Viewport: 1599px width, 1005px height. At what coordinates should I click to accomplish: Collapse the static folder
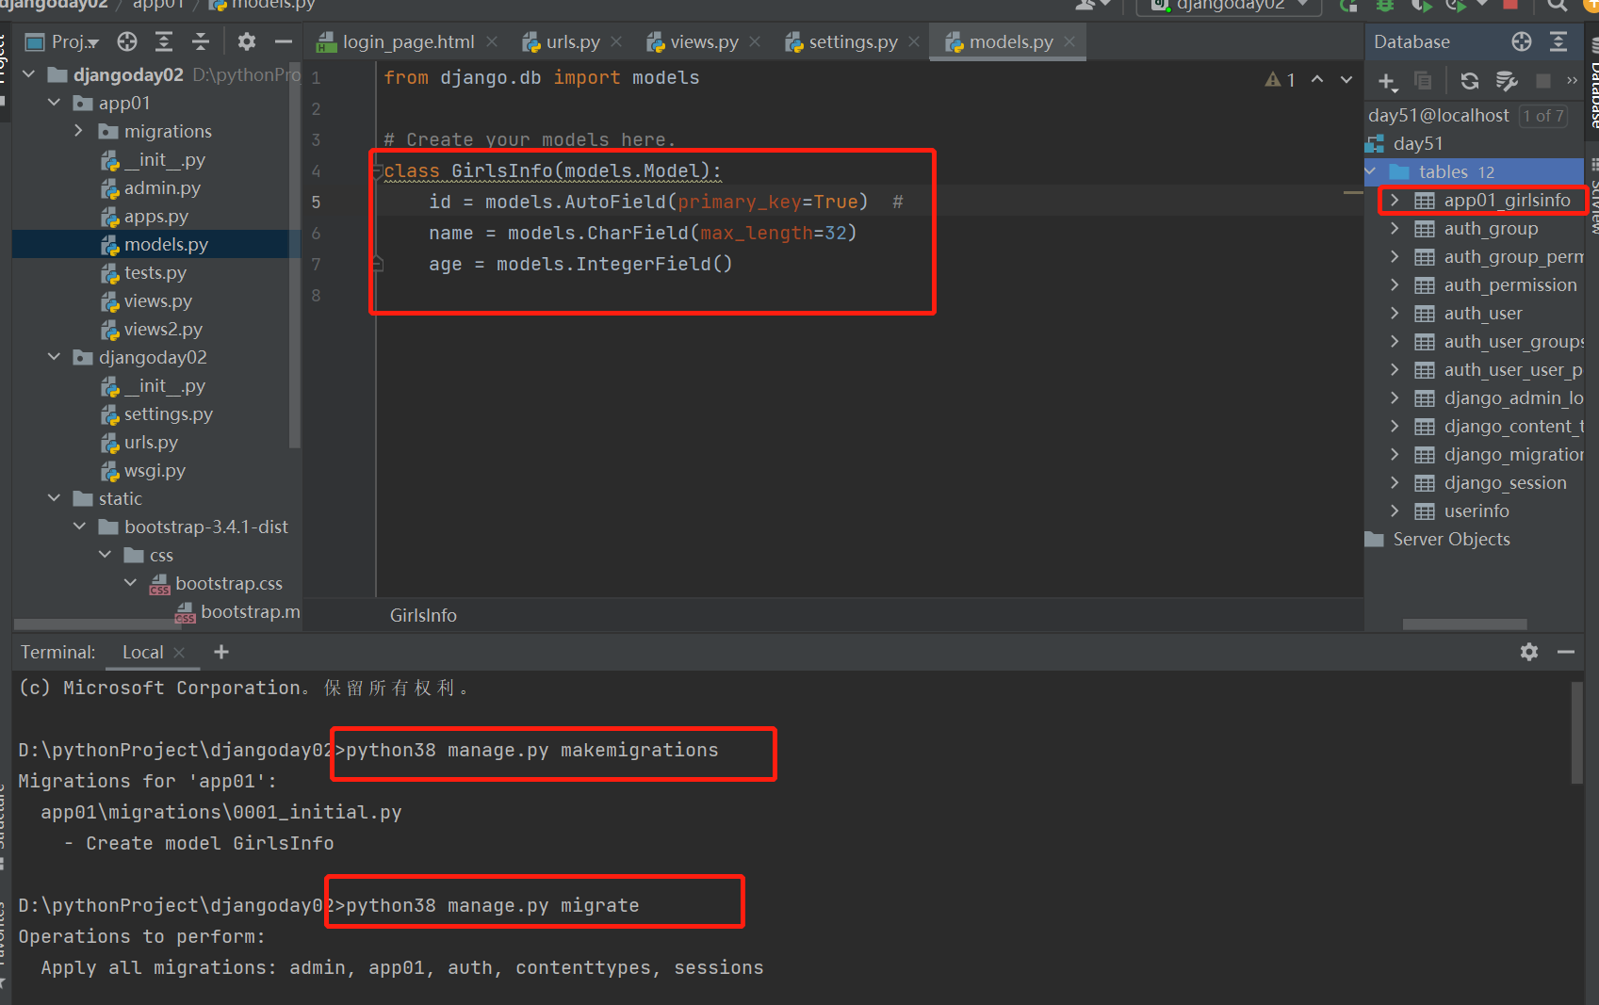[54, 498]
